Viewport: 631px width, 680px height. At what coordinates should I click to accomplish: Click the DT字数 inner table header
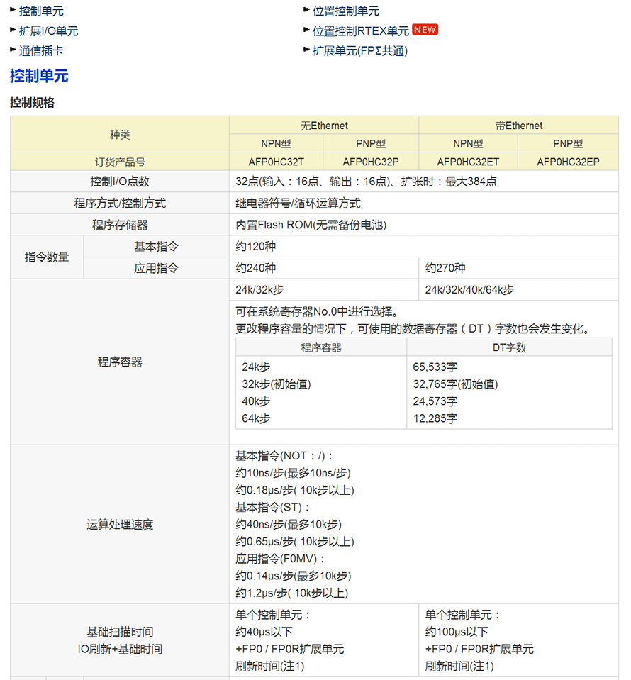coord(509,347)
